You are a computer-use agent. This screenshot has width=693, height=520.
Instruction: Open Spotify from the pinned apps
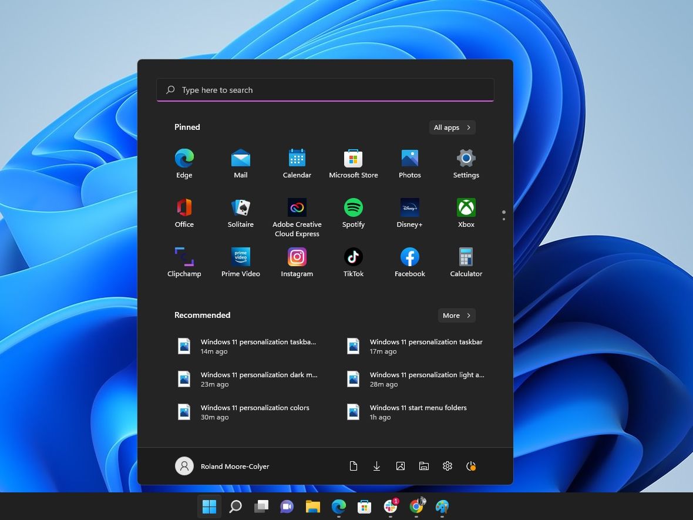coord(353,207)
